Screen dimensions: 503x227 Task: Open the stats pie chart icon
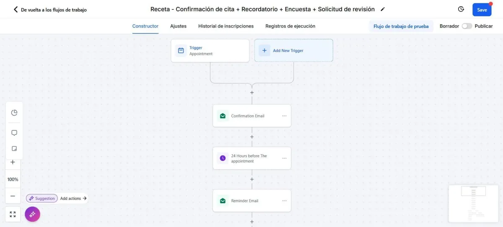click(x=14, y=113)
